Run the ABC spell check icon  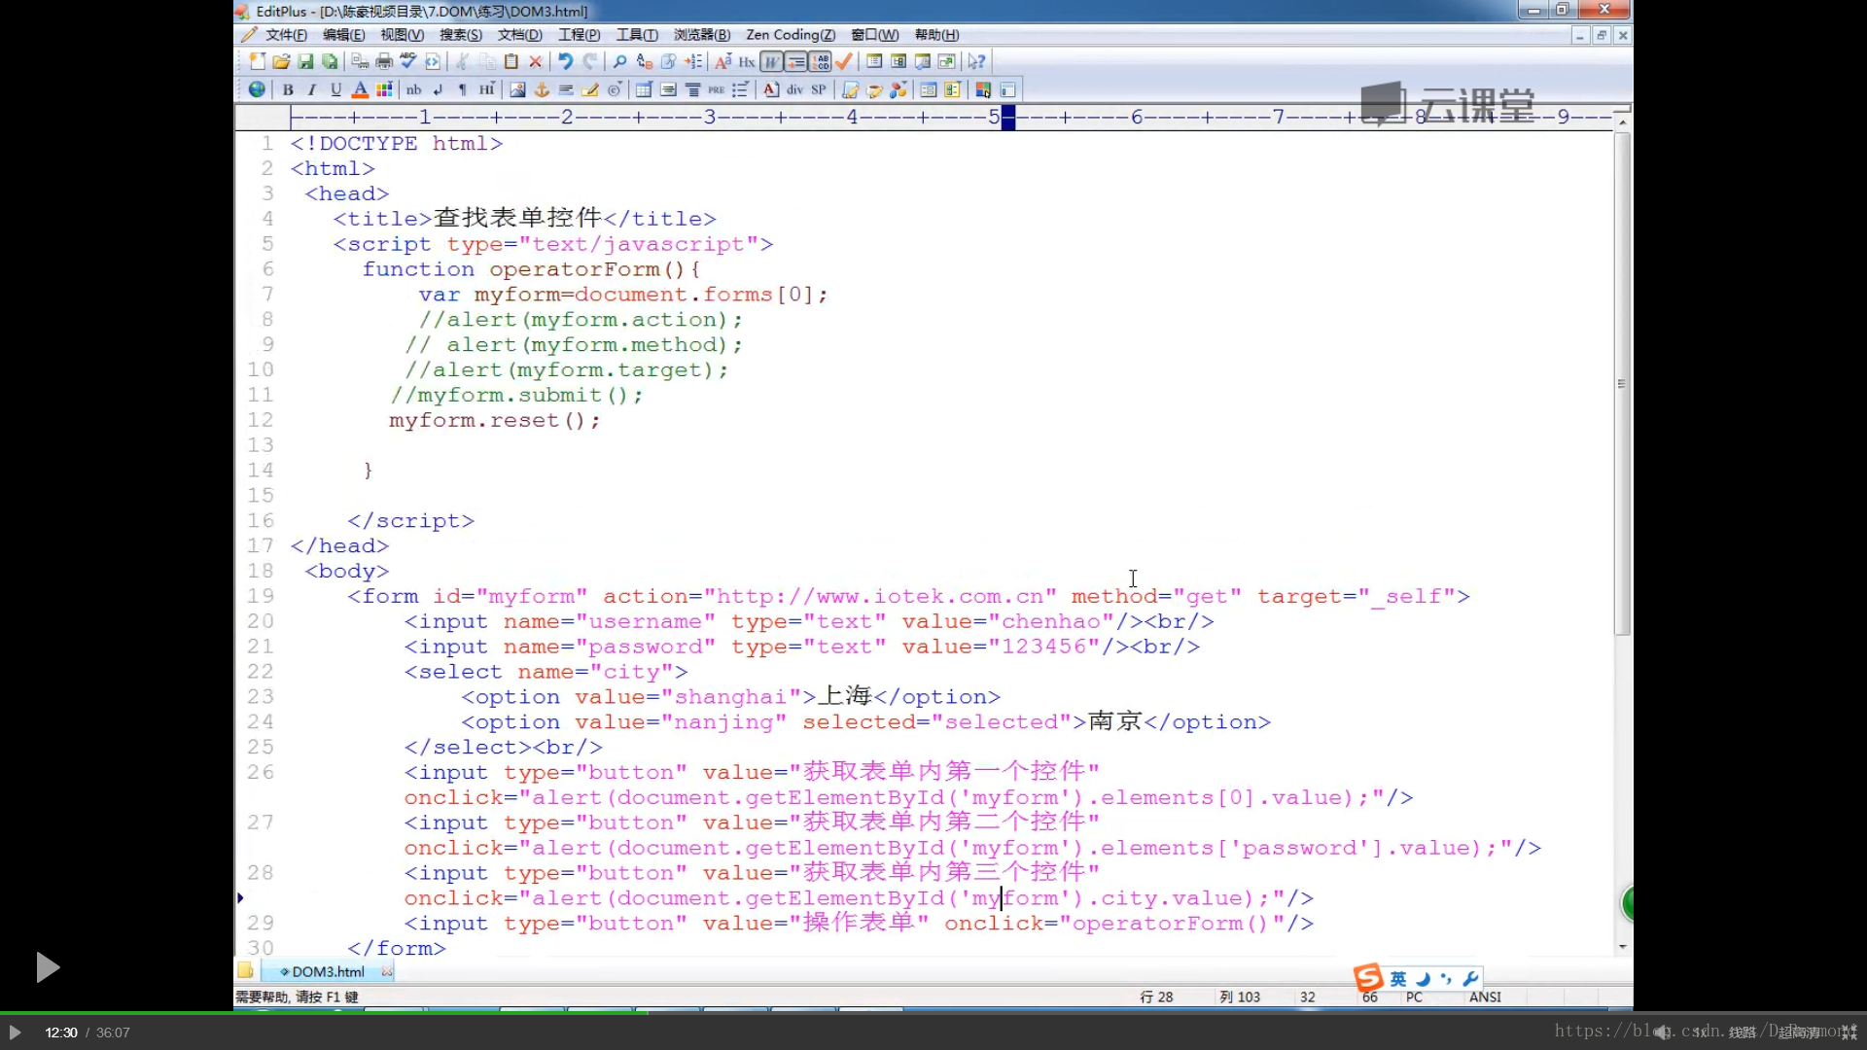click(408, 61)
